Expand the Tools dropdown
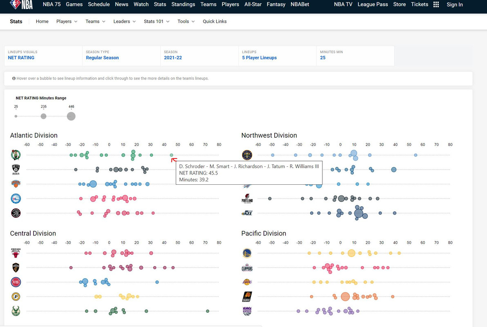Viewport: 487px width, 327px height. click(186, 21)
